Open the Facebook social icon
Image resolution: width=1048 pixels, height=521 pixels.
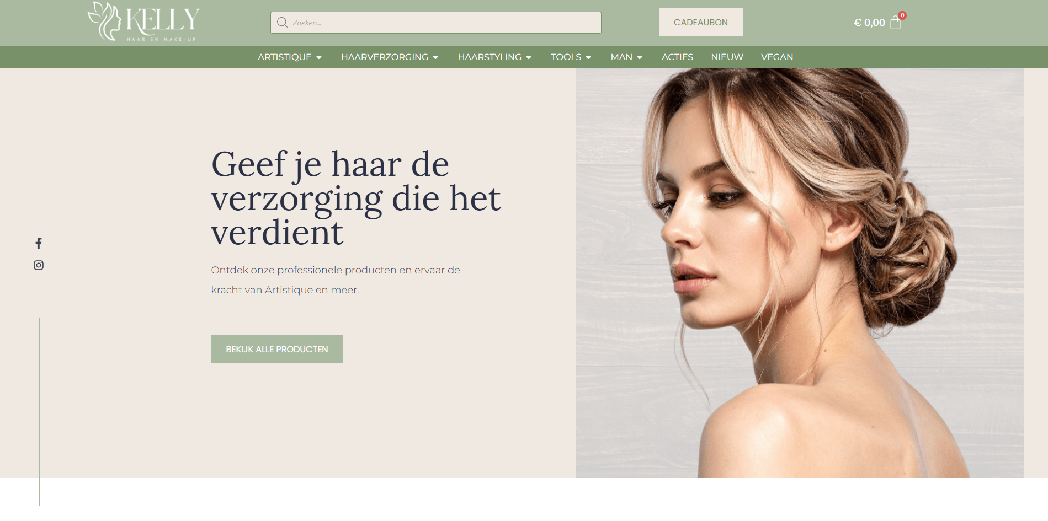point(39,243)
